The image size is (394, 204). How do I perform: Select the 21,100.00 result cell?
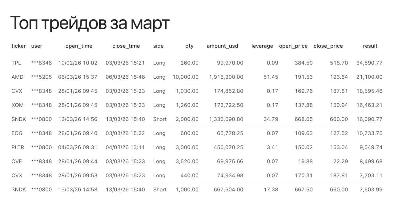[369, 77]
